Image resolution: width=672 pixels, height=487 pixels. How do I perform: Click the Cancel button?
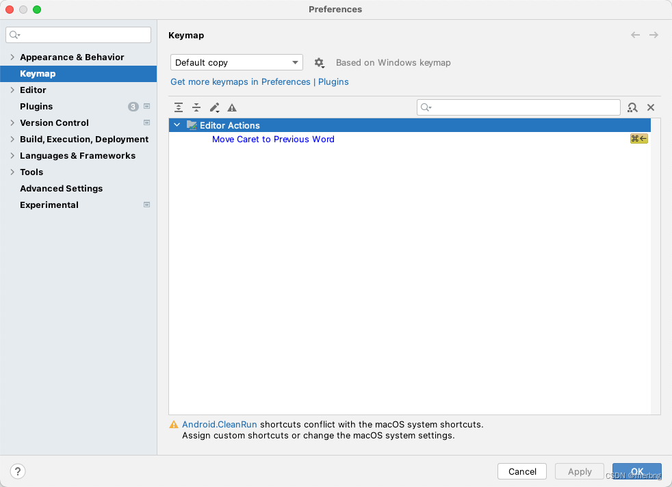click(x=522, y=471)
